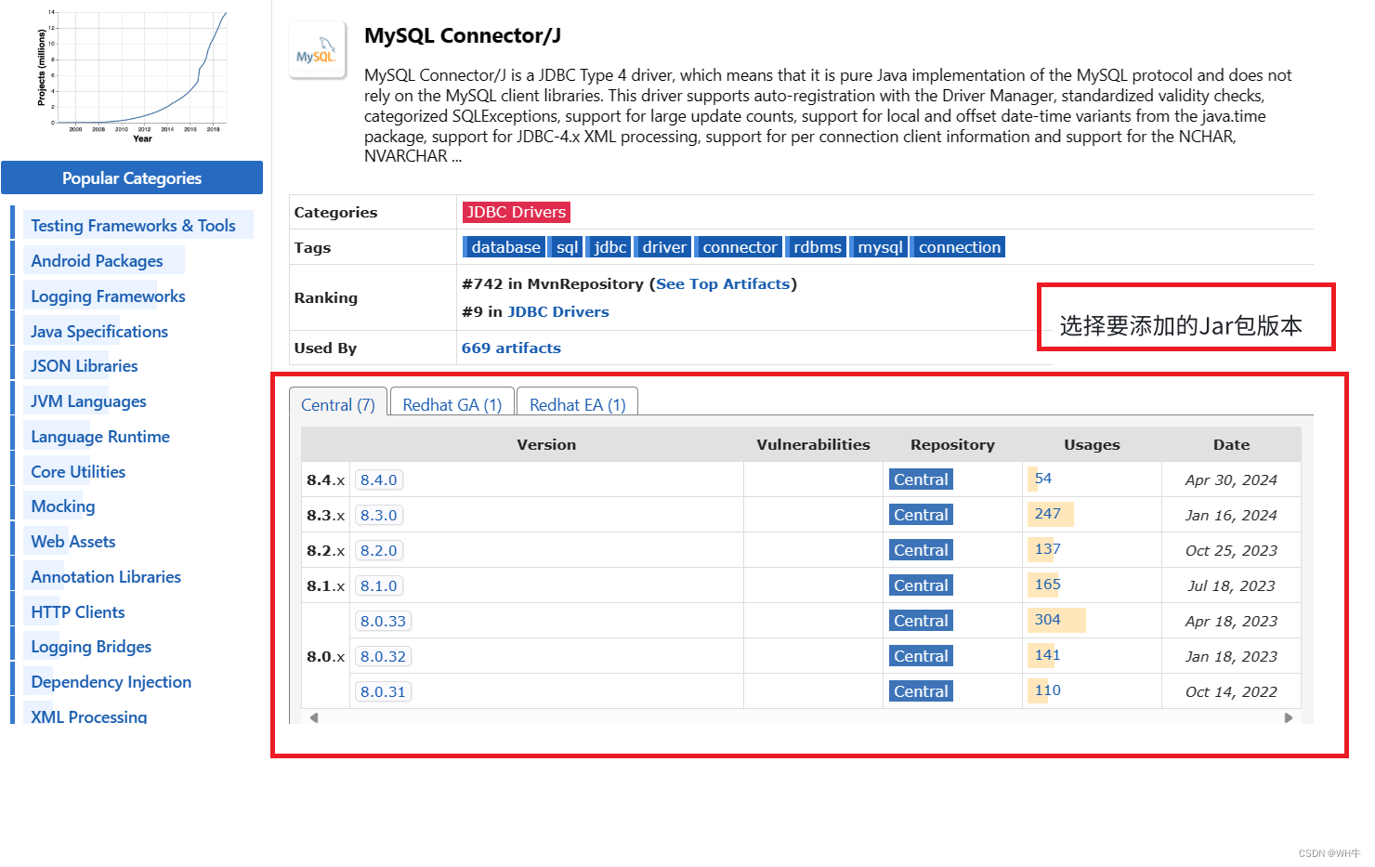The height and width of the screenshot is (867, 1375).
Task: Click the database tag
Action: [505, 247]
